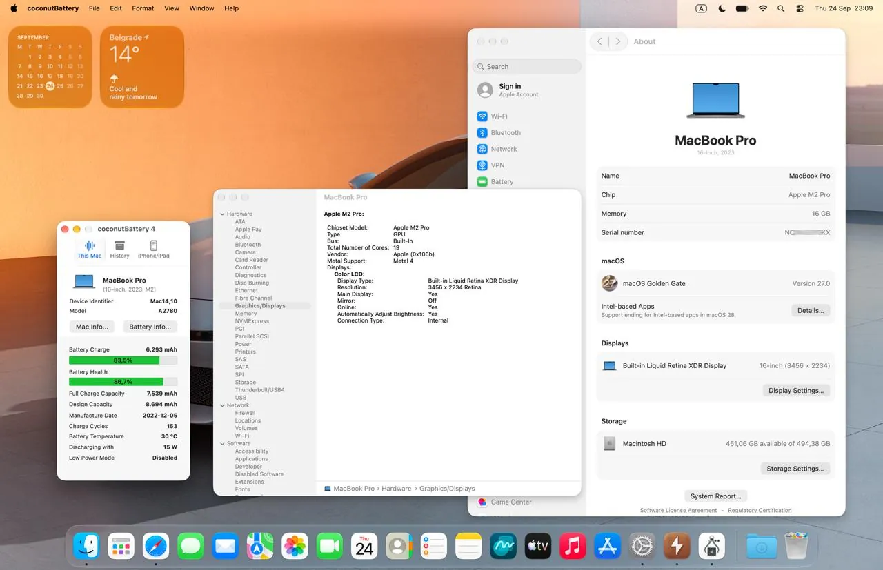Open the Trash in the Dock
The height and width of the screenshot is (570, 883).
[796, 547]
